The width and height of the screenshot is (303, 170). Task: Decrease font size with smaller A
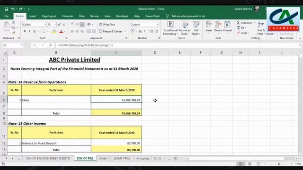pyautogui.click(x=64, y=25)
